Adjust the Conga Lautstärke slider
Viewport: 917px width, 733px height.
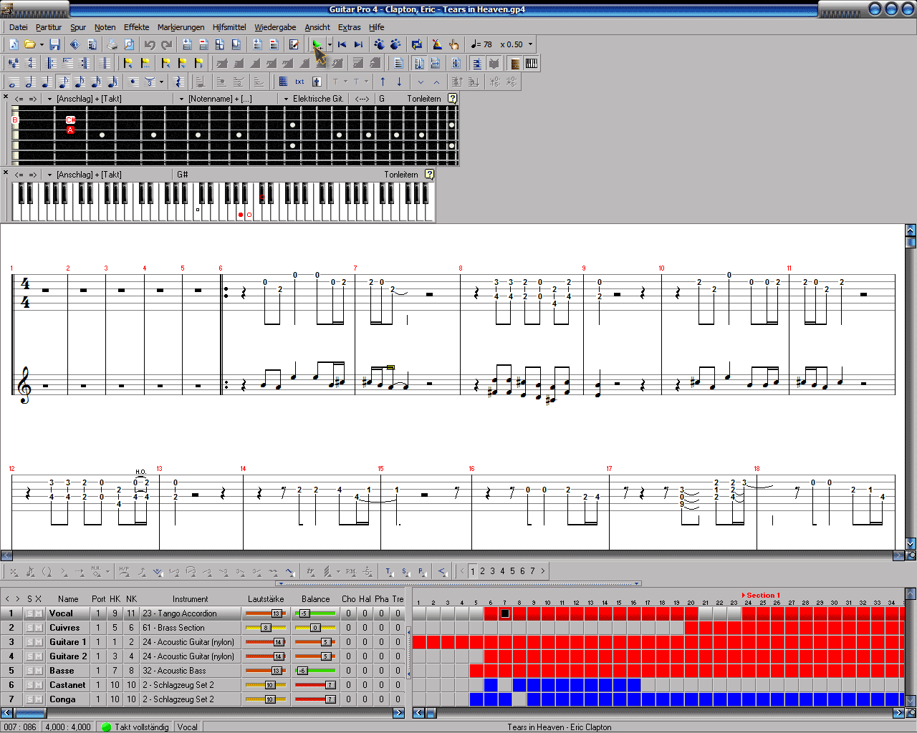click(x=266, y=699)
